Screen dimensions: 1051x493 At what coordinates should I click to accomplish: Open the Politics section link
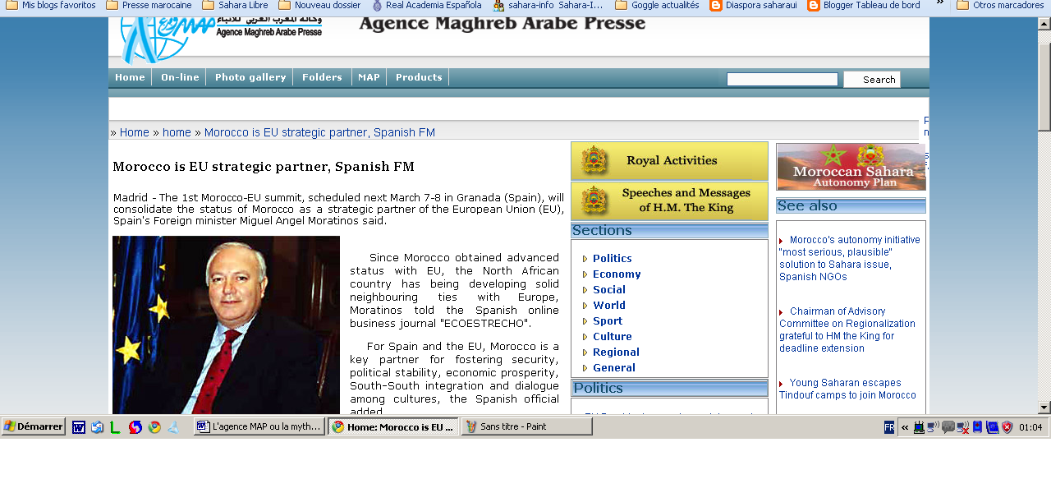point(612,258)
